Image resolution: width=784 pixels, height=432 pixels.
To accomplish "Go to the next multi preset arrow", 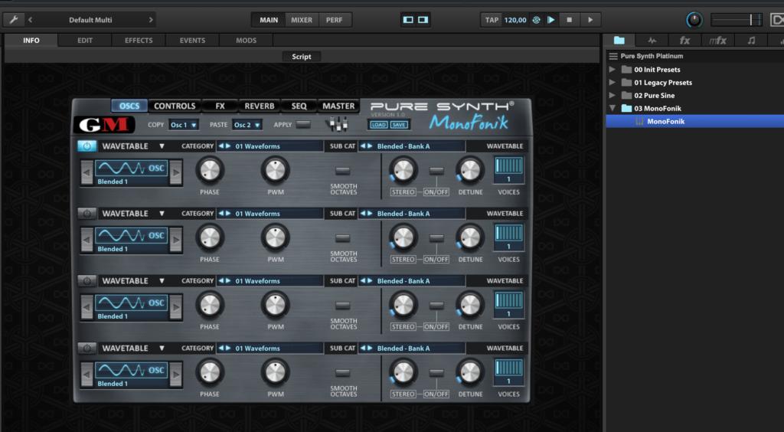I will tap(151, 20).
